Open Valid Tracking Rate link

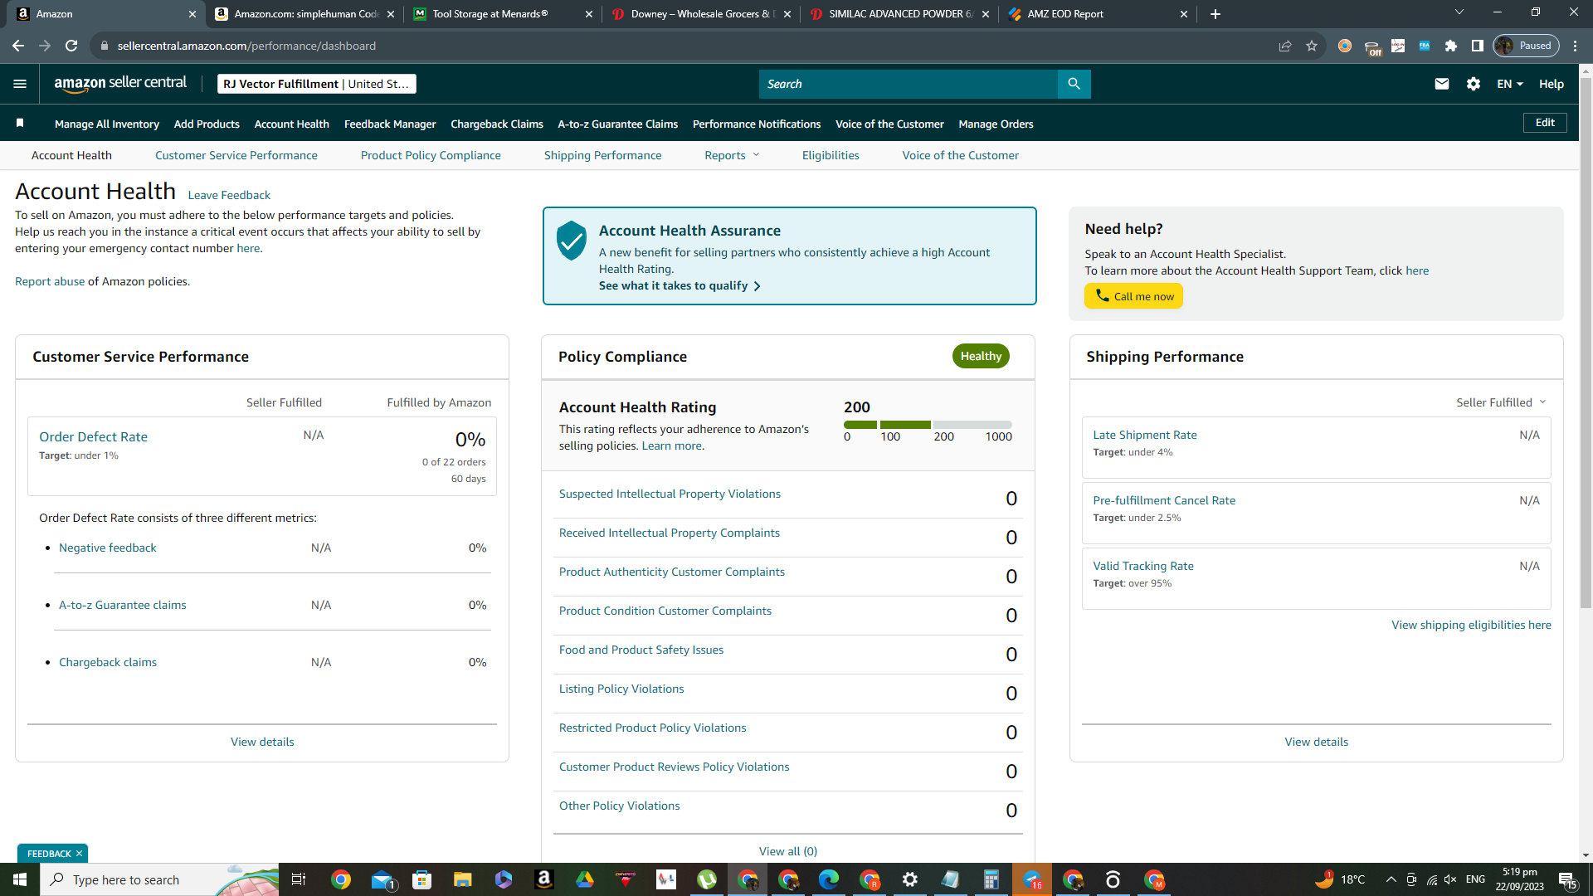point(1143,566)
